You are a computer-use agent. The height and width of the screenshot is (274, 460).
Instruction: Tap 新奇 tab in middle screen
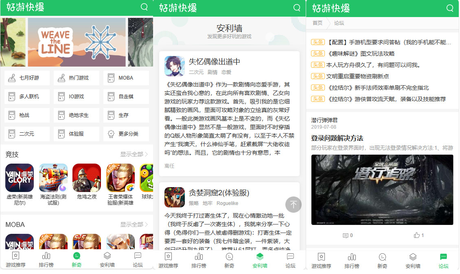click(230, 261)
